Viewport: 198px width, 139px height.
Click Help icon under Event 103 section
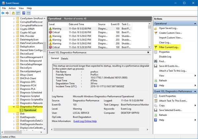coord(156,120)
